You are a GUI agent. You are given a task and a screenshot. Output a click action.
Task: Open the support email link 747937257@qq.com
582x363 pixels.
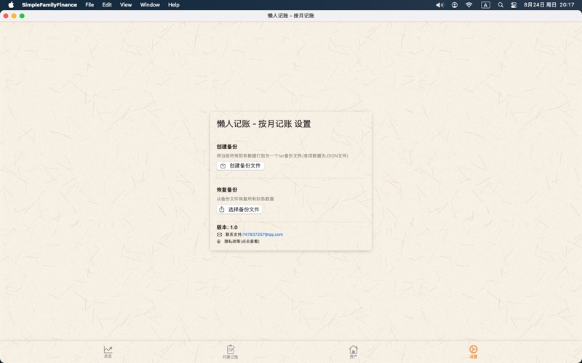[x=263, y=234]
